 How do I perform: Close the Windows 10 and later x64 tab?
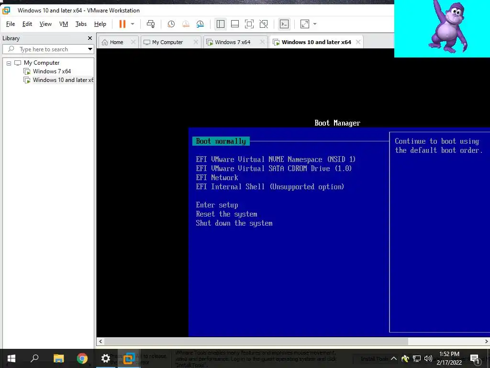pos(358,42)
